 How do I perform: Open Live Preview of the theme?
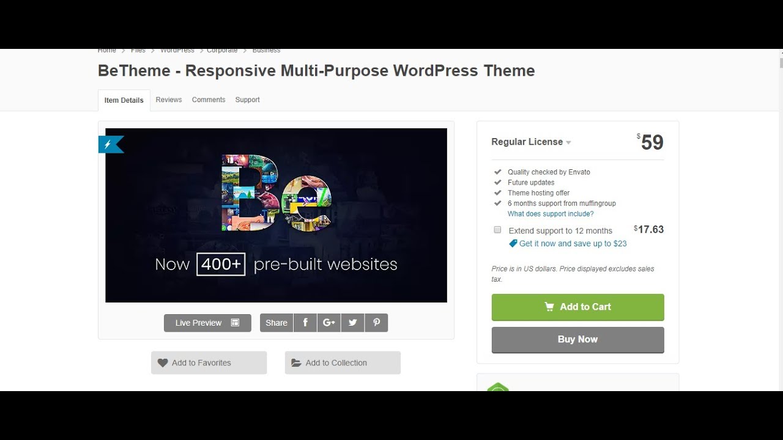pos(207,323)
